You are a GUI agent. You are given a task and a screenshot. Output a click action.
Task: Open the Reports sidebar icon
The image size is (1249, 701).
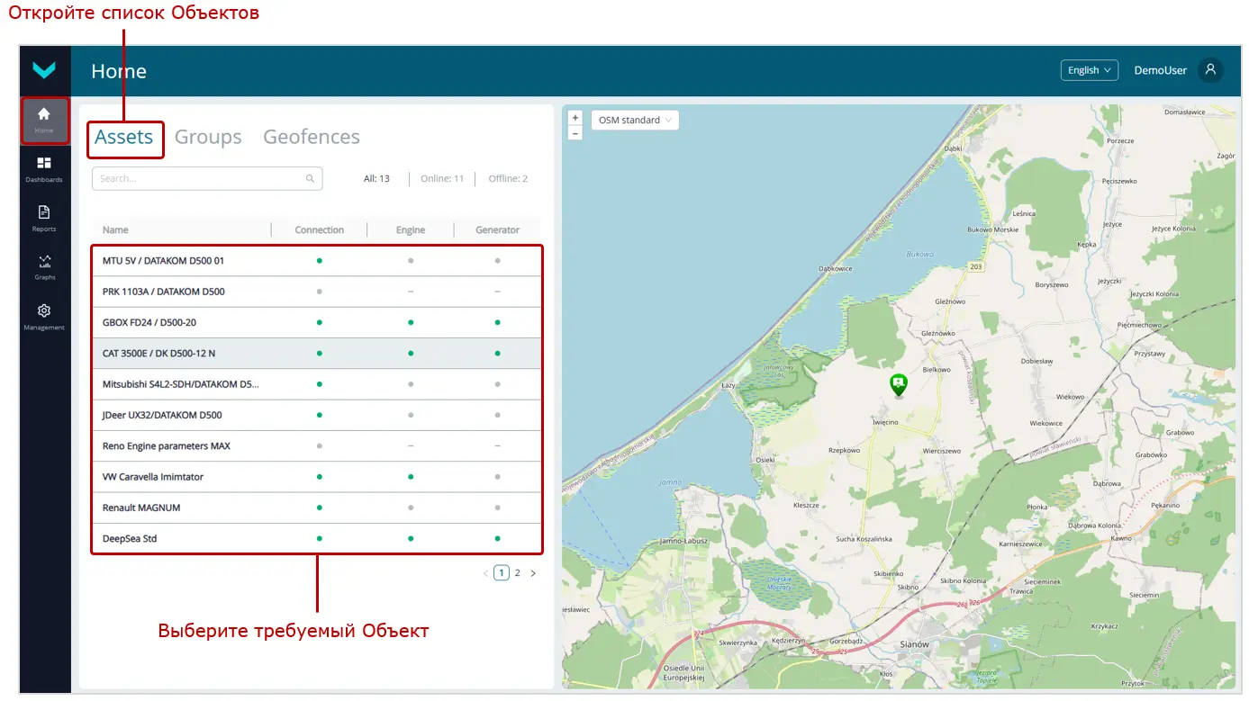point(43,217)
